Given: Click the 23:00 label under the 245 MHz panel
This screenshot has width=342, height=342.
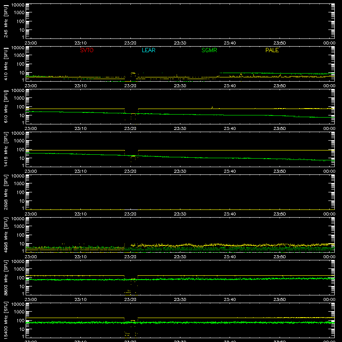Looking at the screenshot, I should [31, 43].
